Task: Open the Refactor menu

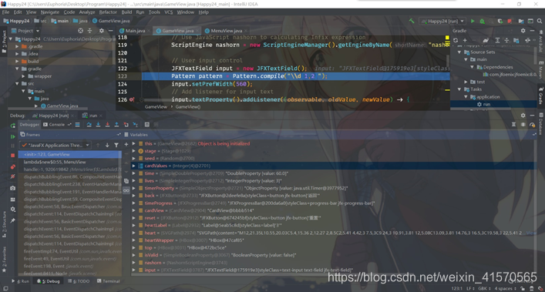Action: coord(108,12)
